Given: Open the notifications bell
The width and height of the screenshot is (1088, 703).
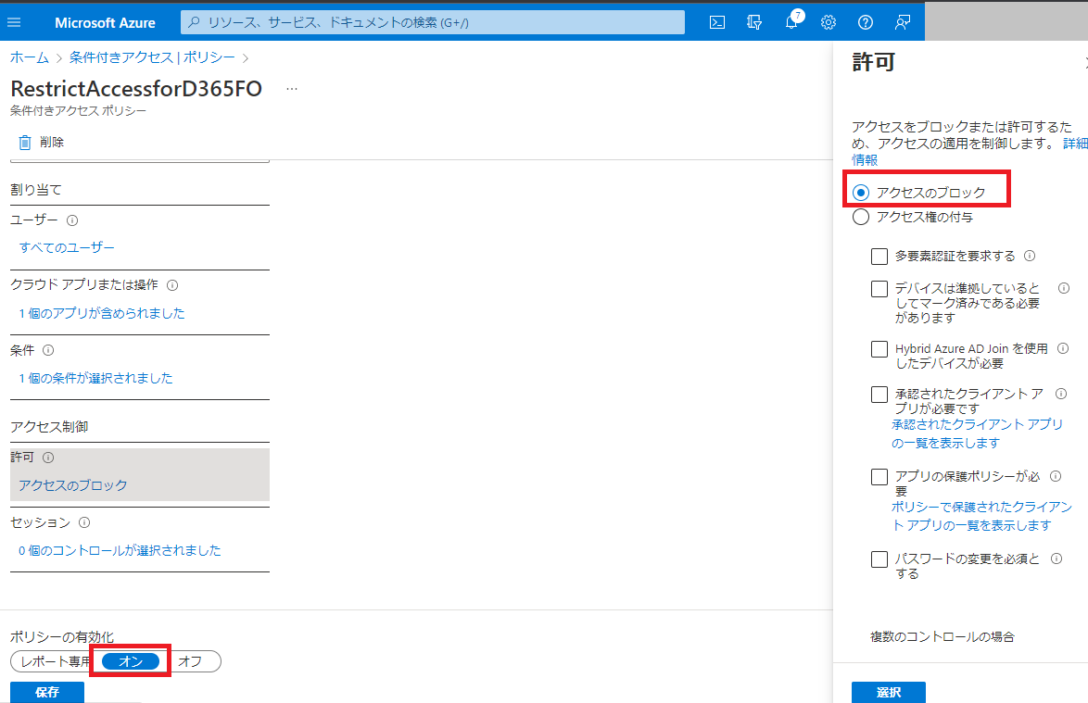Looking at the screenshot, I should [x=791, y=21].
